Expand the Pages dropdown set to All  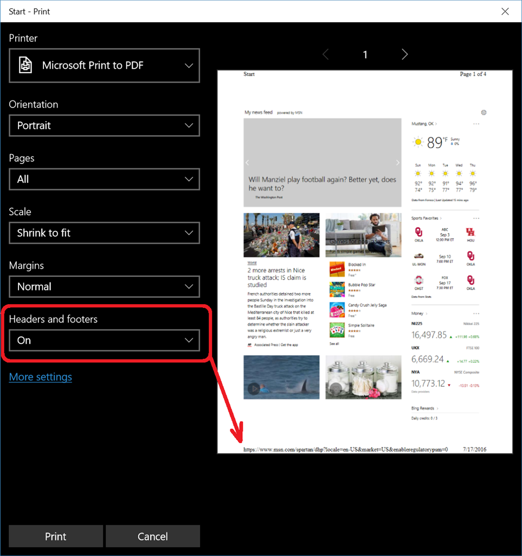click(105, 179)
